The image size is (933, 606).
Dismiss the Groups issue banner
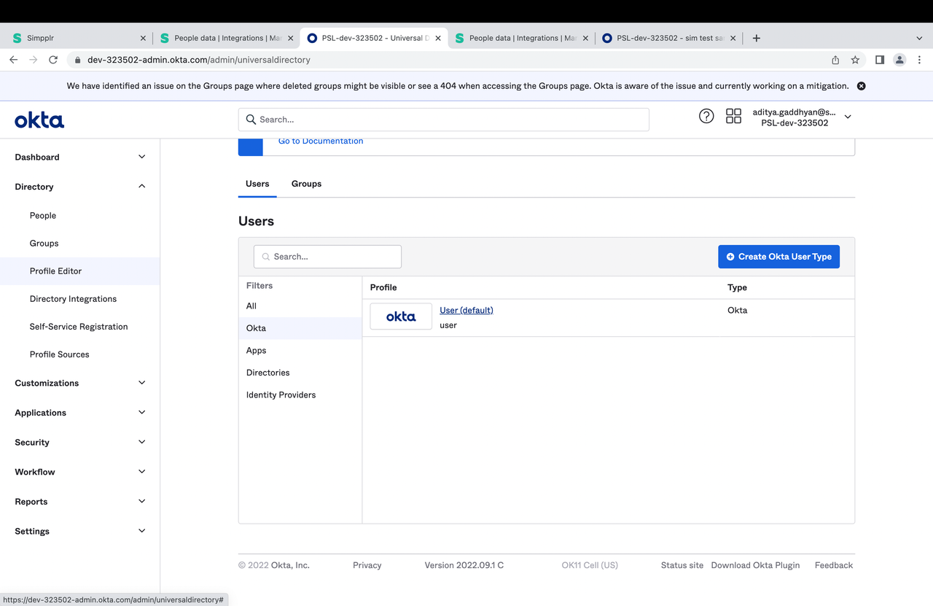[x=861, y=86]
